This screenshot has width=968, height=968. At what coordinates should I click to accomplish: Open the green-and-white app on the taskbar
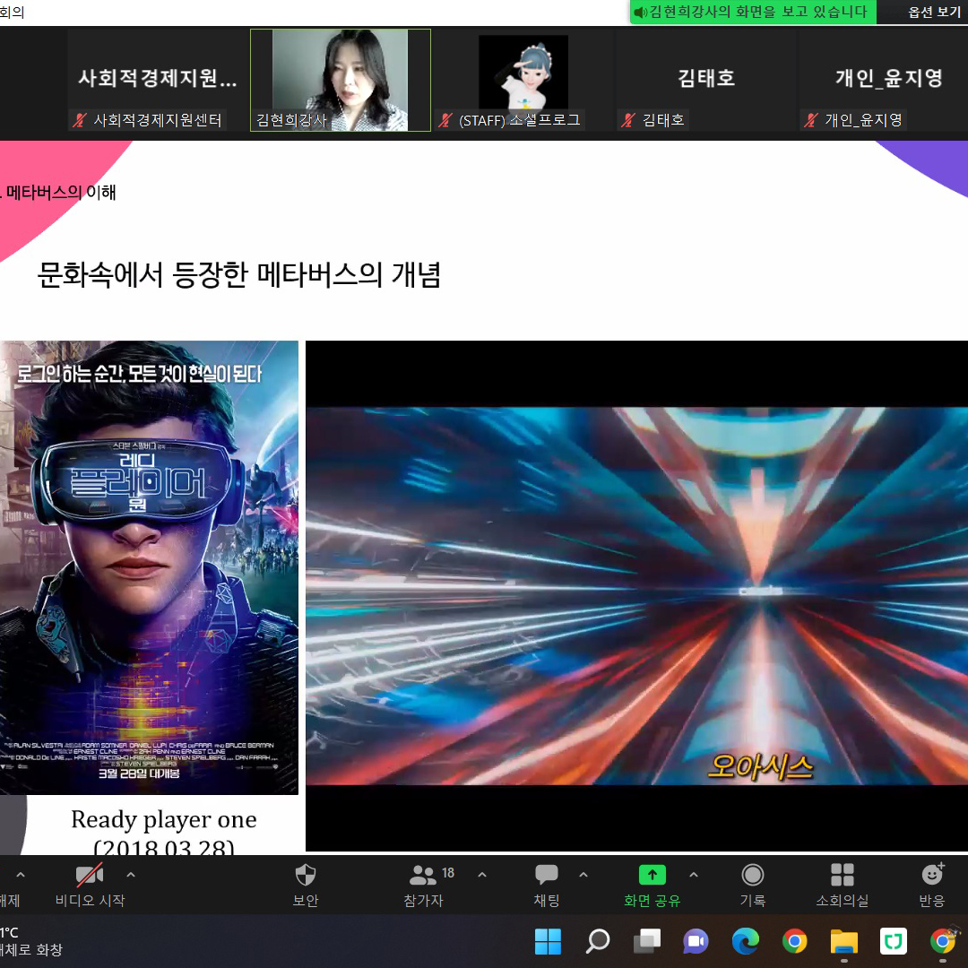click(x=894, y=941)
